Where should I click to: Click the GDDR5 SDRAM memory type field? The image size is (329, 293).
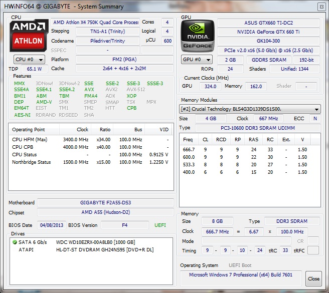pyautogui.click(x=269, y=60)
